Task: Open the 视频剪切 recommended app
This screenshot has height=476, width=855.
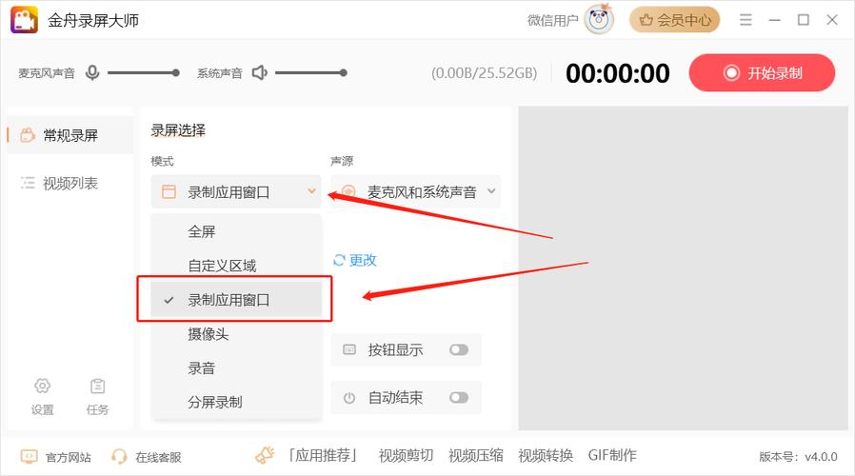Action: [x=406, y=455]
